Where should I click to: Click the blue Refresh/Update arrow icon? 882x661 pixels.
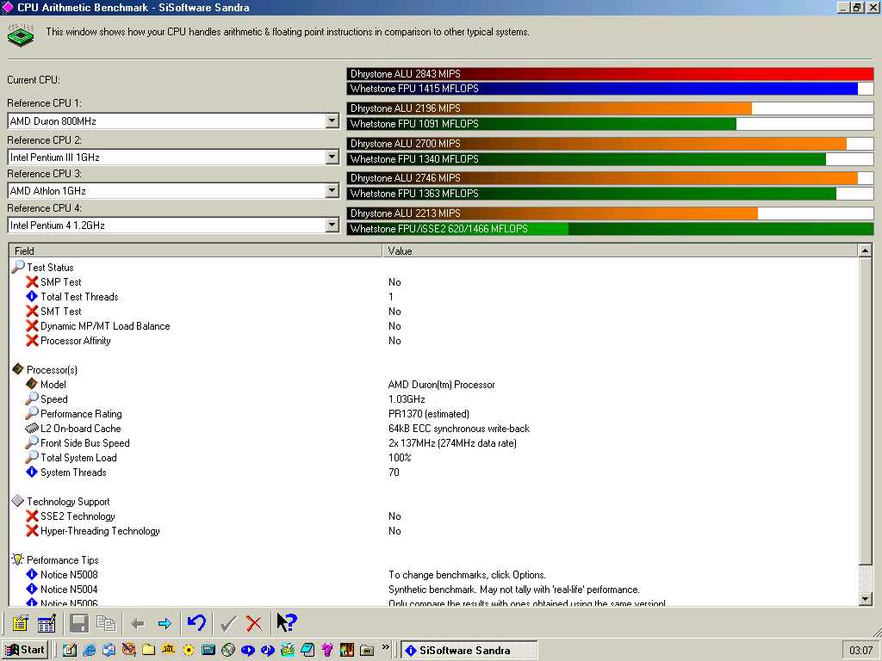[196, 623]
